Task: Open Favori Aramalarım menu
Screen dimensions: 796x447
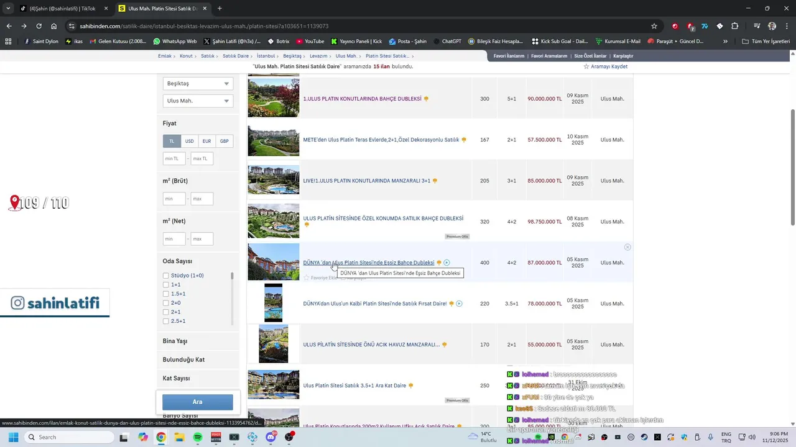Action: (549, 56)
